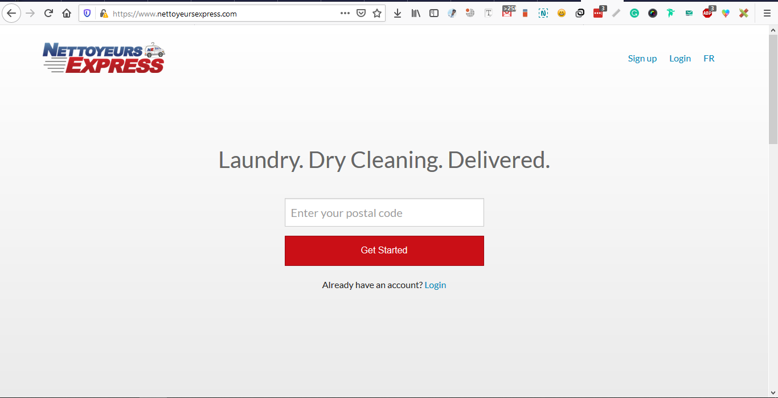
Task: Open the Grammarly extension icon
Action: click(634, 13)
